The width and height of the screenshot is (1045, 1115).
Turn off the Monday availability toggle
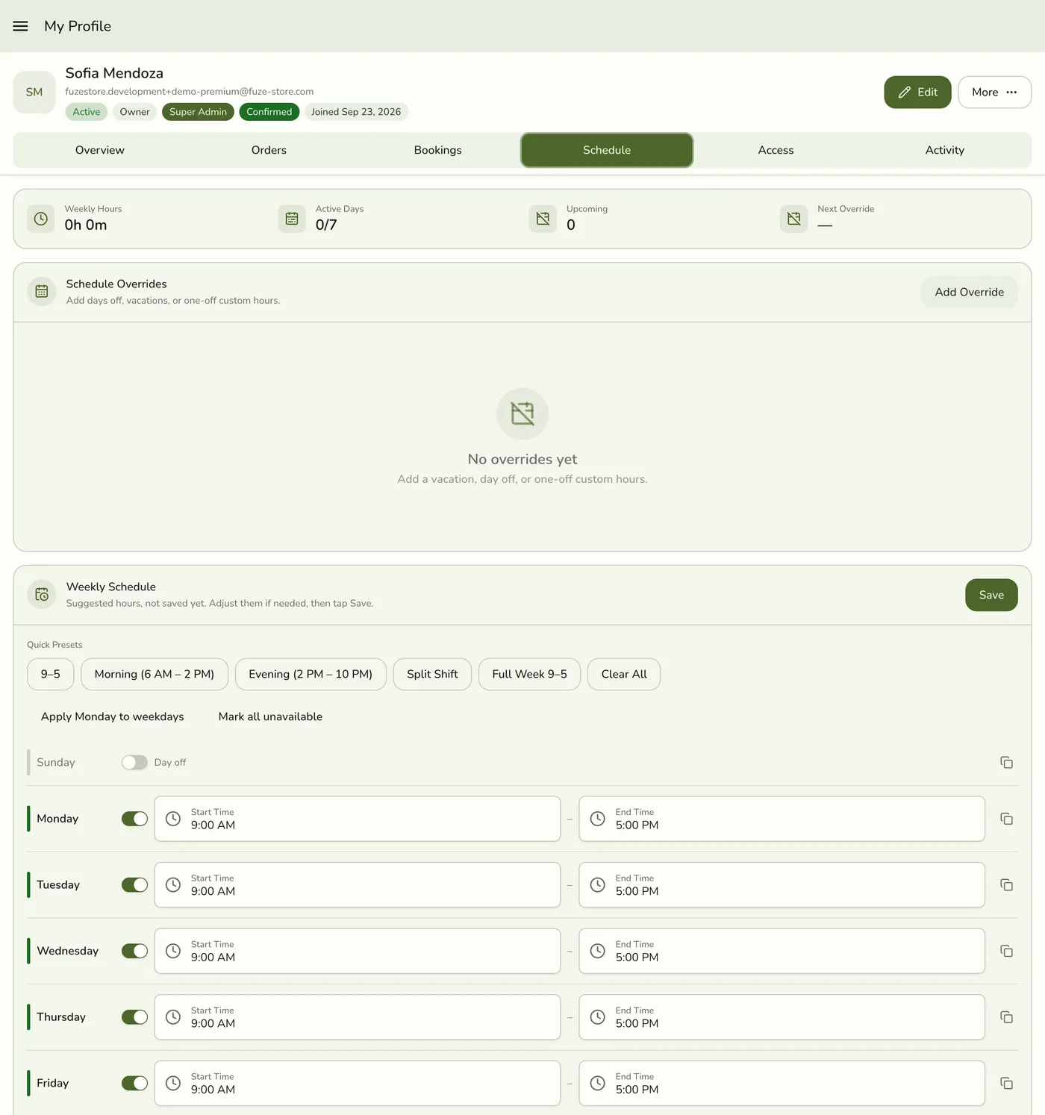pyautogui.click(x=134, y=819)
